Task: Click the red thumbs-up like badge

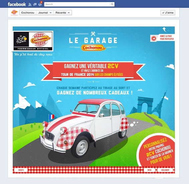Action: click(154, 38)
